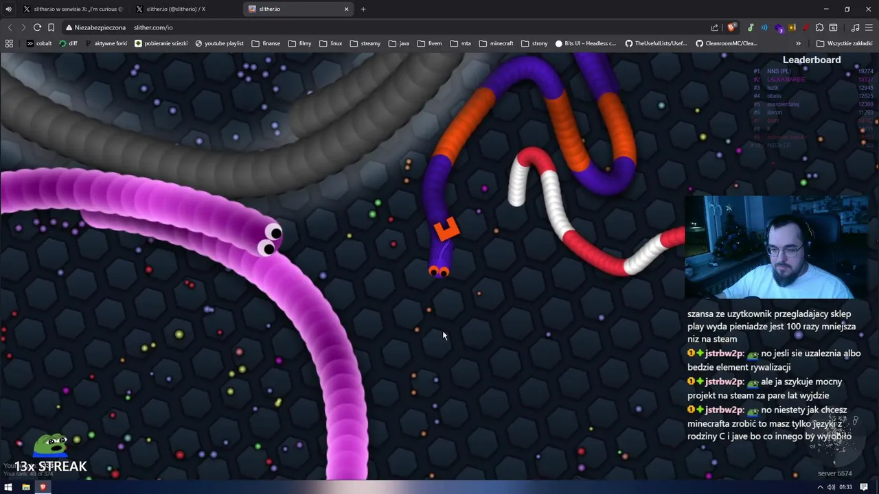
Task: Click the yellow star extension icon
Action: pyautogui.click(x=792, y=27)
